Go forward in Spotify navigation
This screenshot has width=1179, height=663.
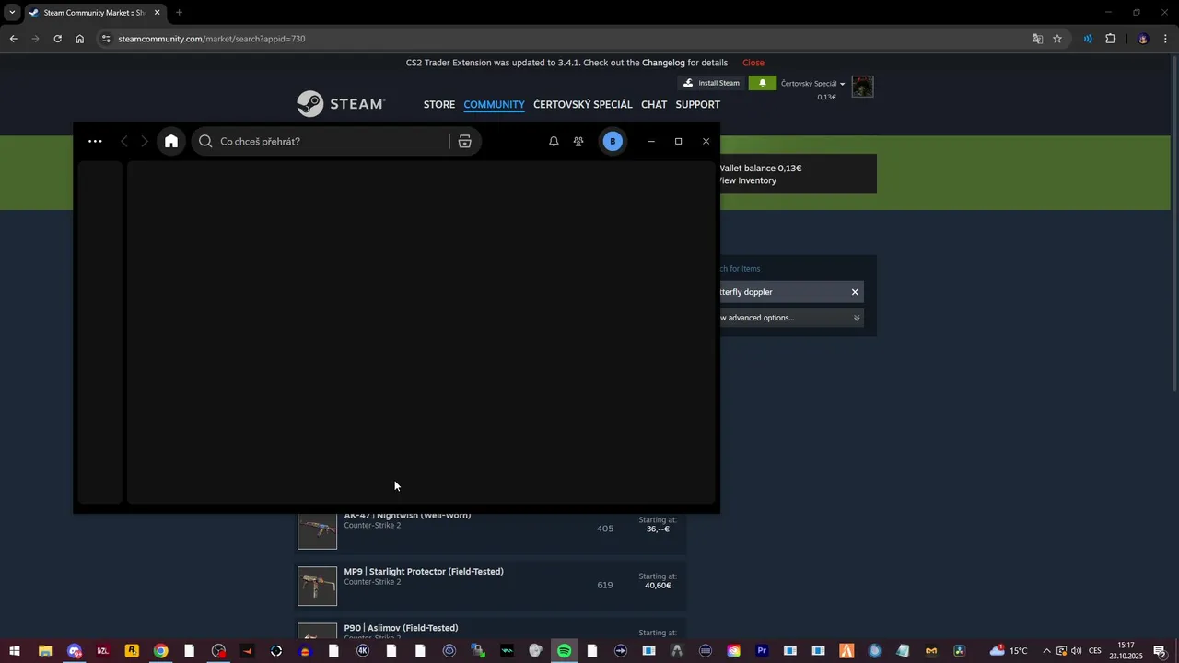145,141
